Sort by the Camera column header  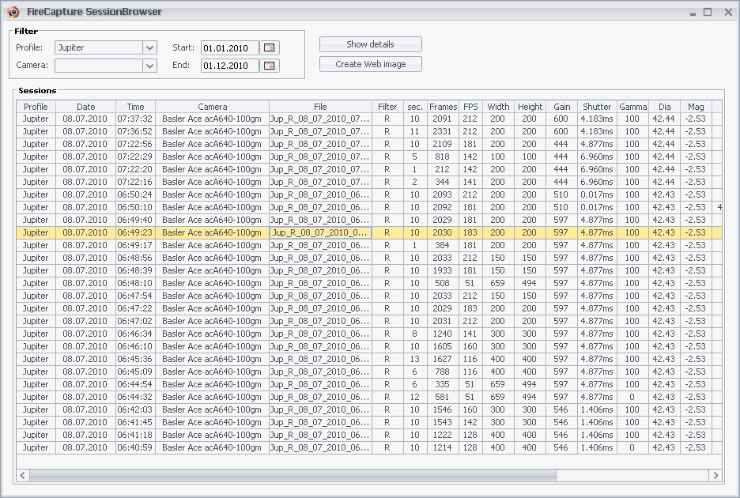point(213,107)
